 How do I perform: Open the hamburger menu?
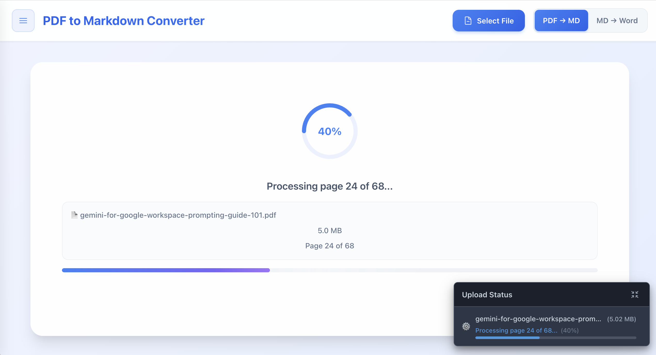tap(23, 21)
